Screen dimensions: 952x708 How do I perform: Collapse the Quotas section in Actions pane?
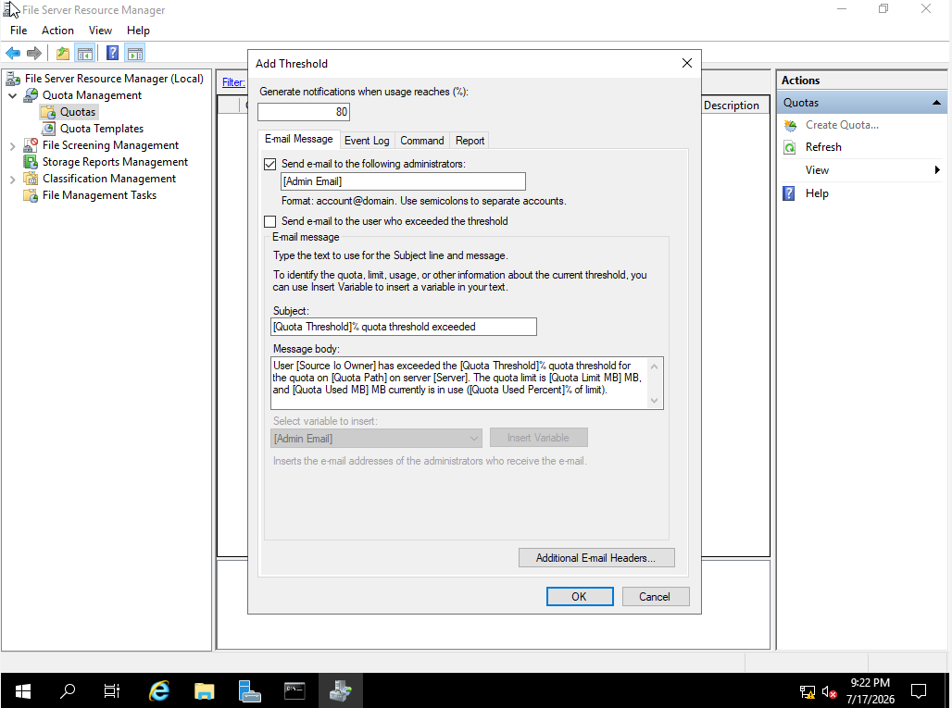[936, 103]
